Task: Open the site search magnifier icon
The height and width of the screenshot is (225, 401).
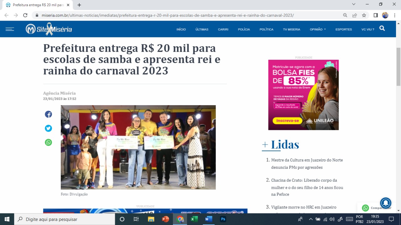Action: [382, 28]
